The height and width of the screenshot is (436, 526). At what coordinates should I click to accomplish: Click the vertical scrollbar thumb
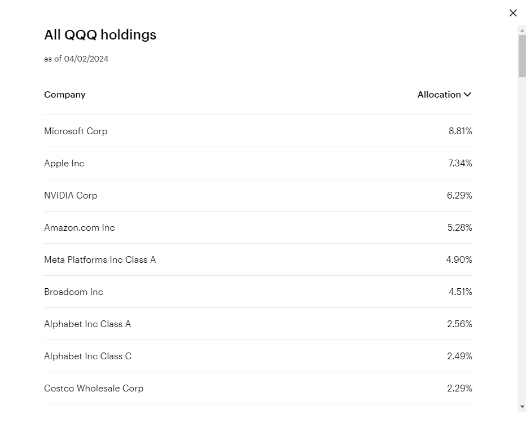(x=522, y=55)
